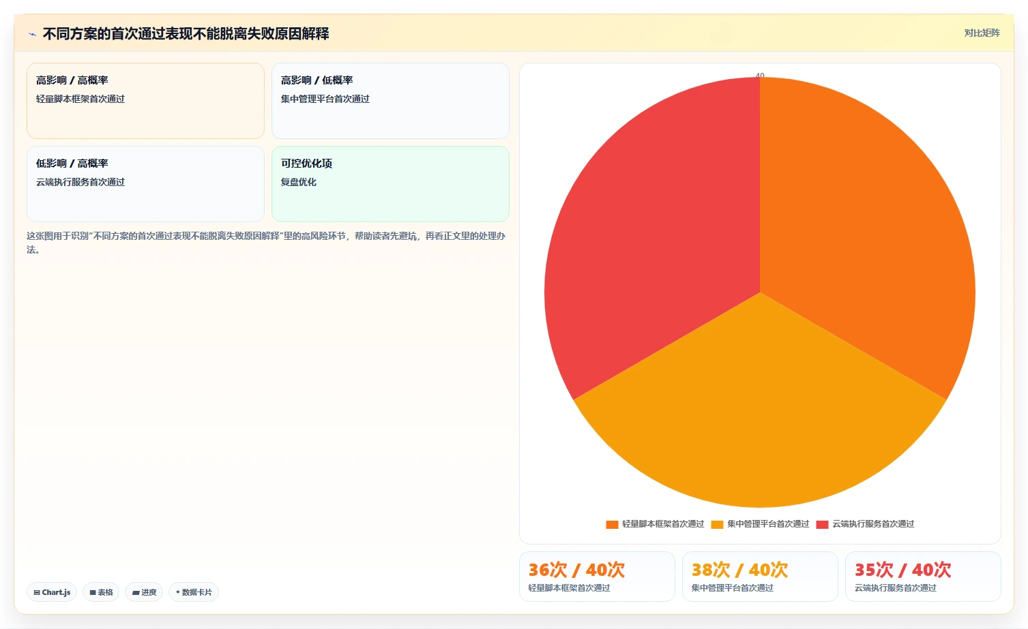The width and height of the screenshot is (1028, 629).
Task: Click the title 不同方案的首次通过表现不能脱离失败原因解释
Action: [x=186, y=33]
